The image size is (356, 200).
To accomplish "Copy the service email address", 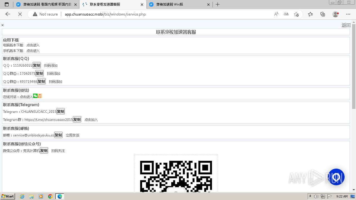I will 58,135.
